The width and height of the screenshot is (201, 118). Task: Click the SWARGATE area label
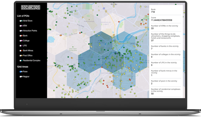click(121, 73)
